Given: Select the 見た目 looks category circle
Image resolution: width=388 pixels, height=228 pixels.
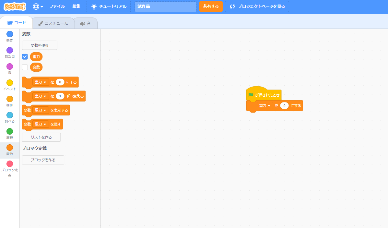Looking at the screenshot, I should click(x=10, y=50).
